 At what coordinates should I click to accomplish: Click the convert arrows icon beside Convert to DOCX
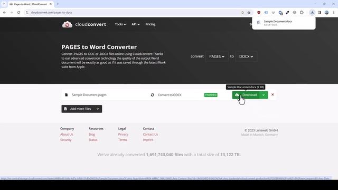click(153, 95)
